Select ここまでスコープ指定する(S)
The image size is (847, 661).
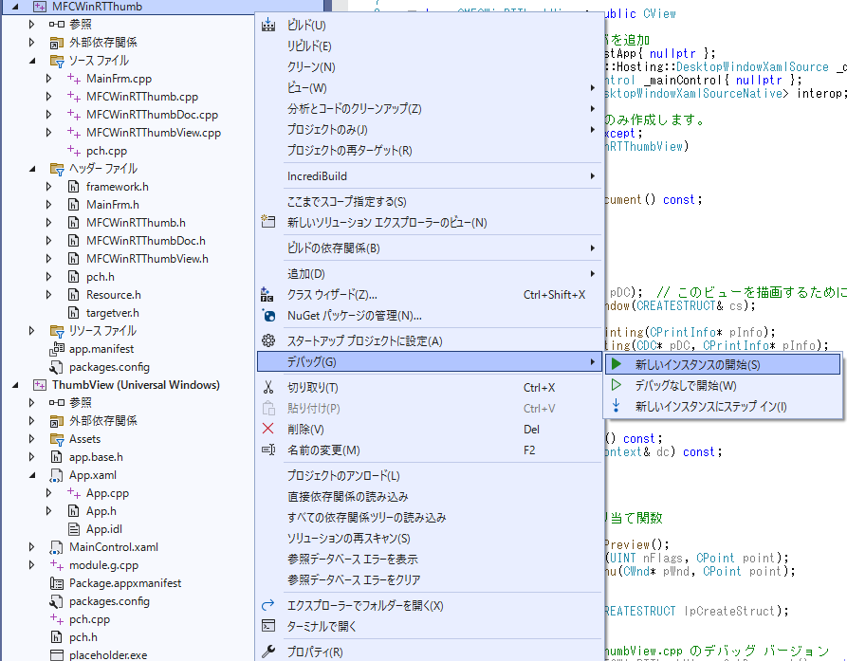click(x=430, y=201)
